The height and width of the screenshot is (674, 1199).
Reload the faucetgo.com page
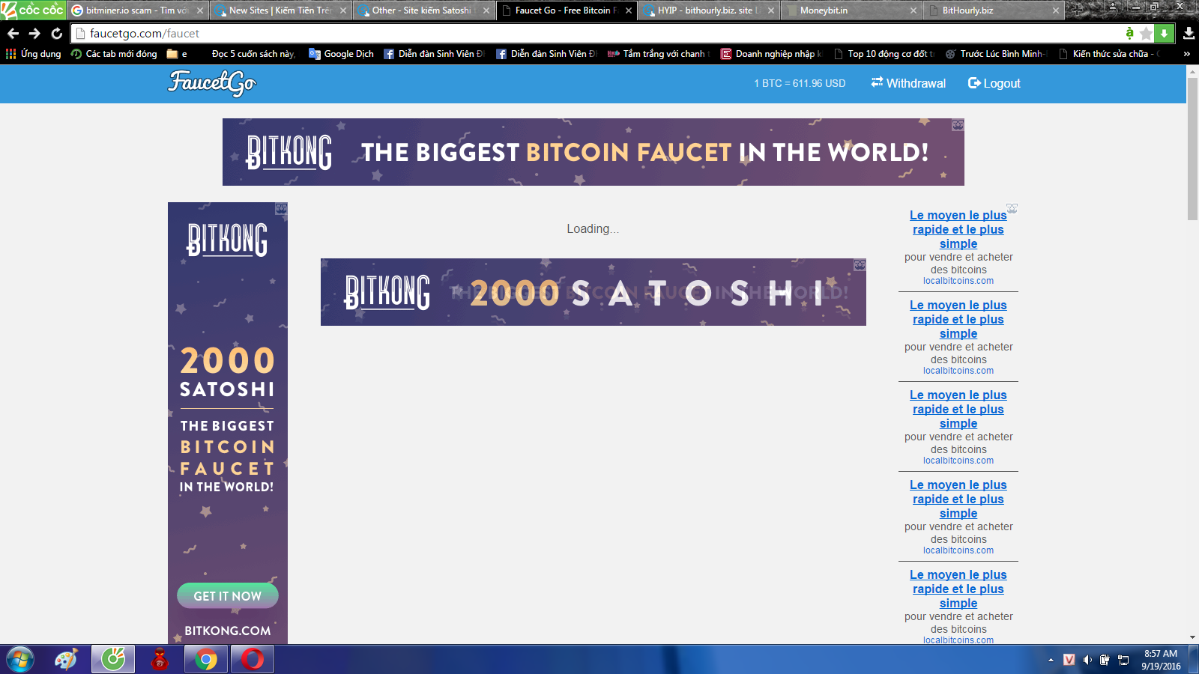57,34
